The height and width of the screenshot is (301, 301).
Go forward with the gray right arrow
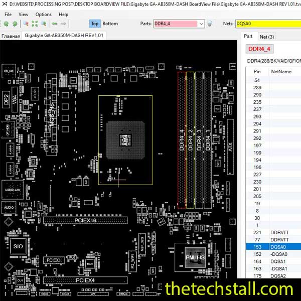click(63, 24)
